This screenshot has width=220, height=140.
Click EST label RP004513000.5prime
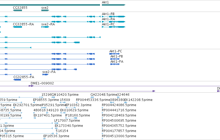119,136
